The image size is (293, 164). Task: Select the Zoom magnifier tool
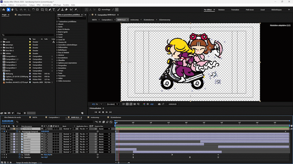click(16, 10)
